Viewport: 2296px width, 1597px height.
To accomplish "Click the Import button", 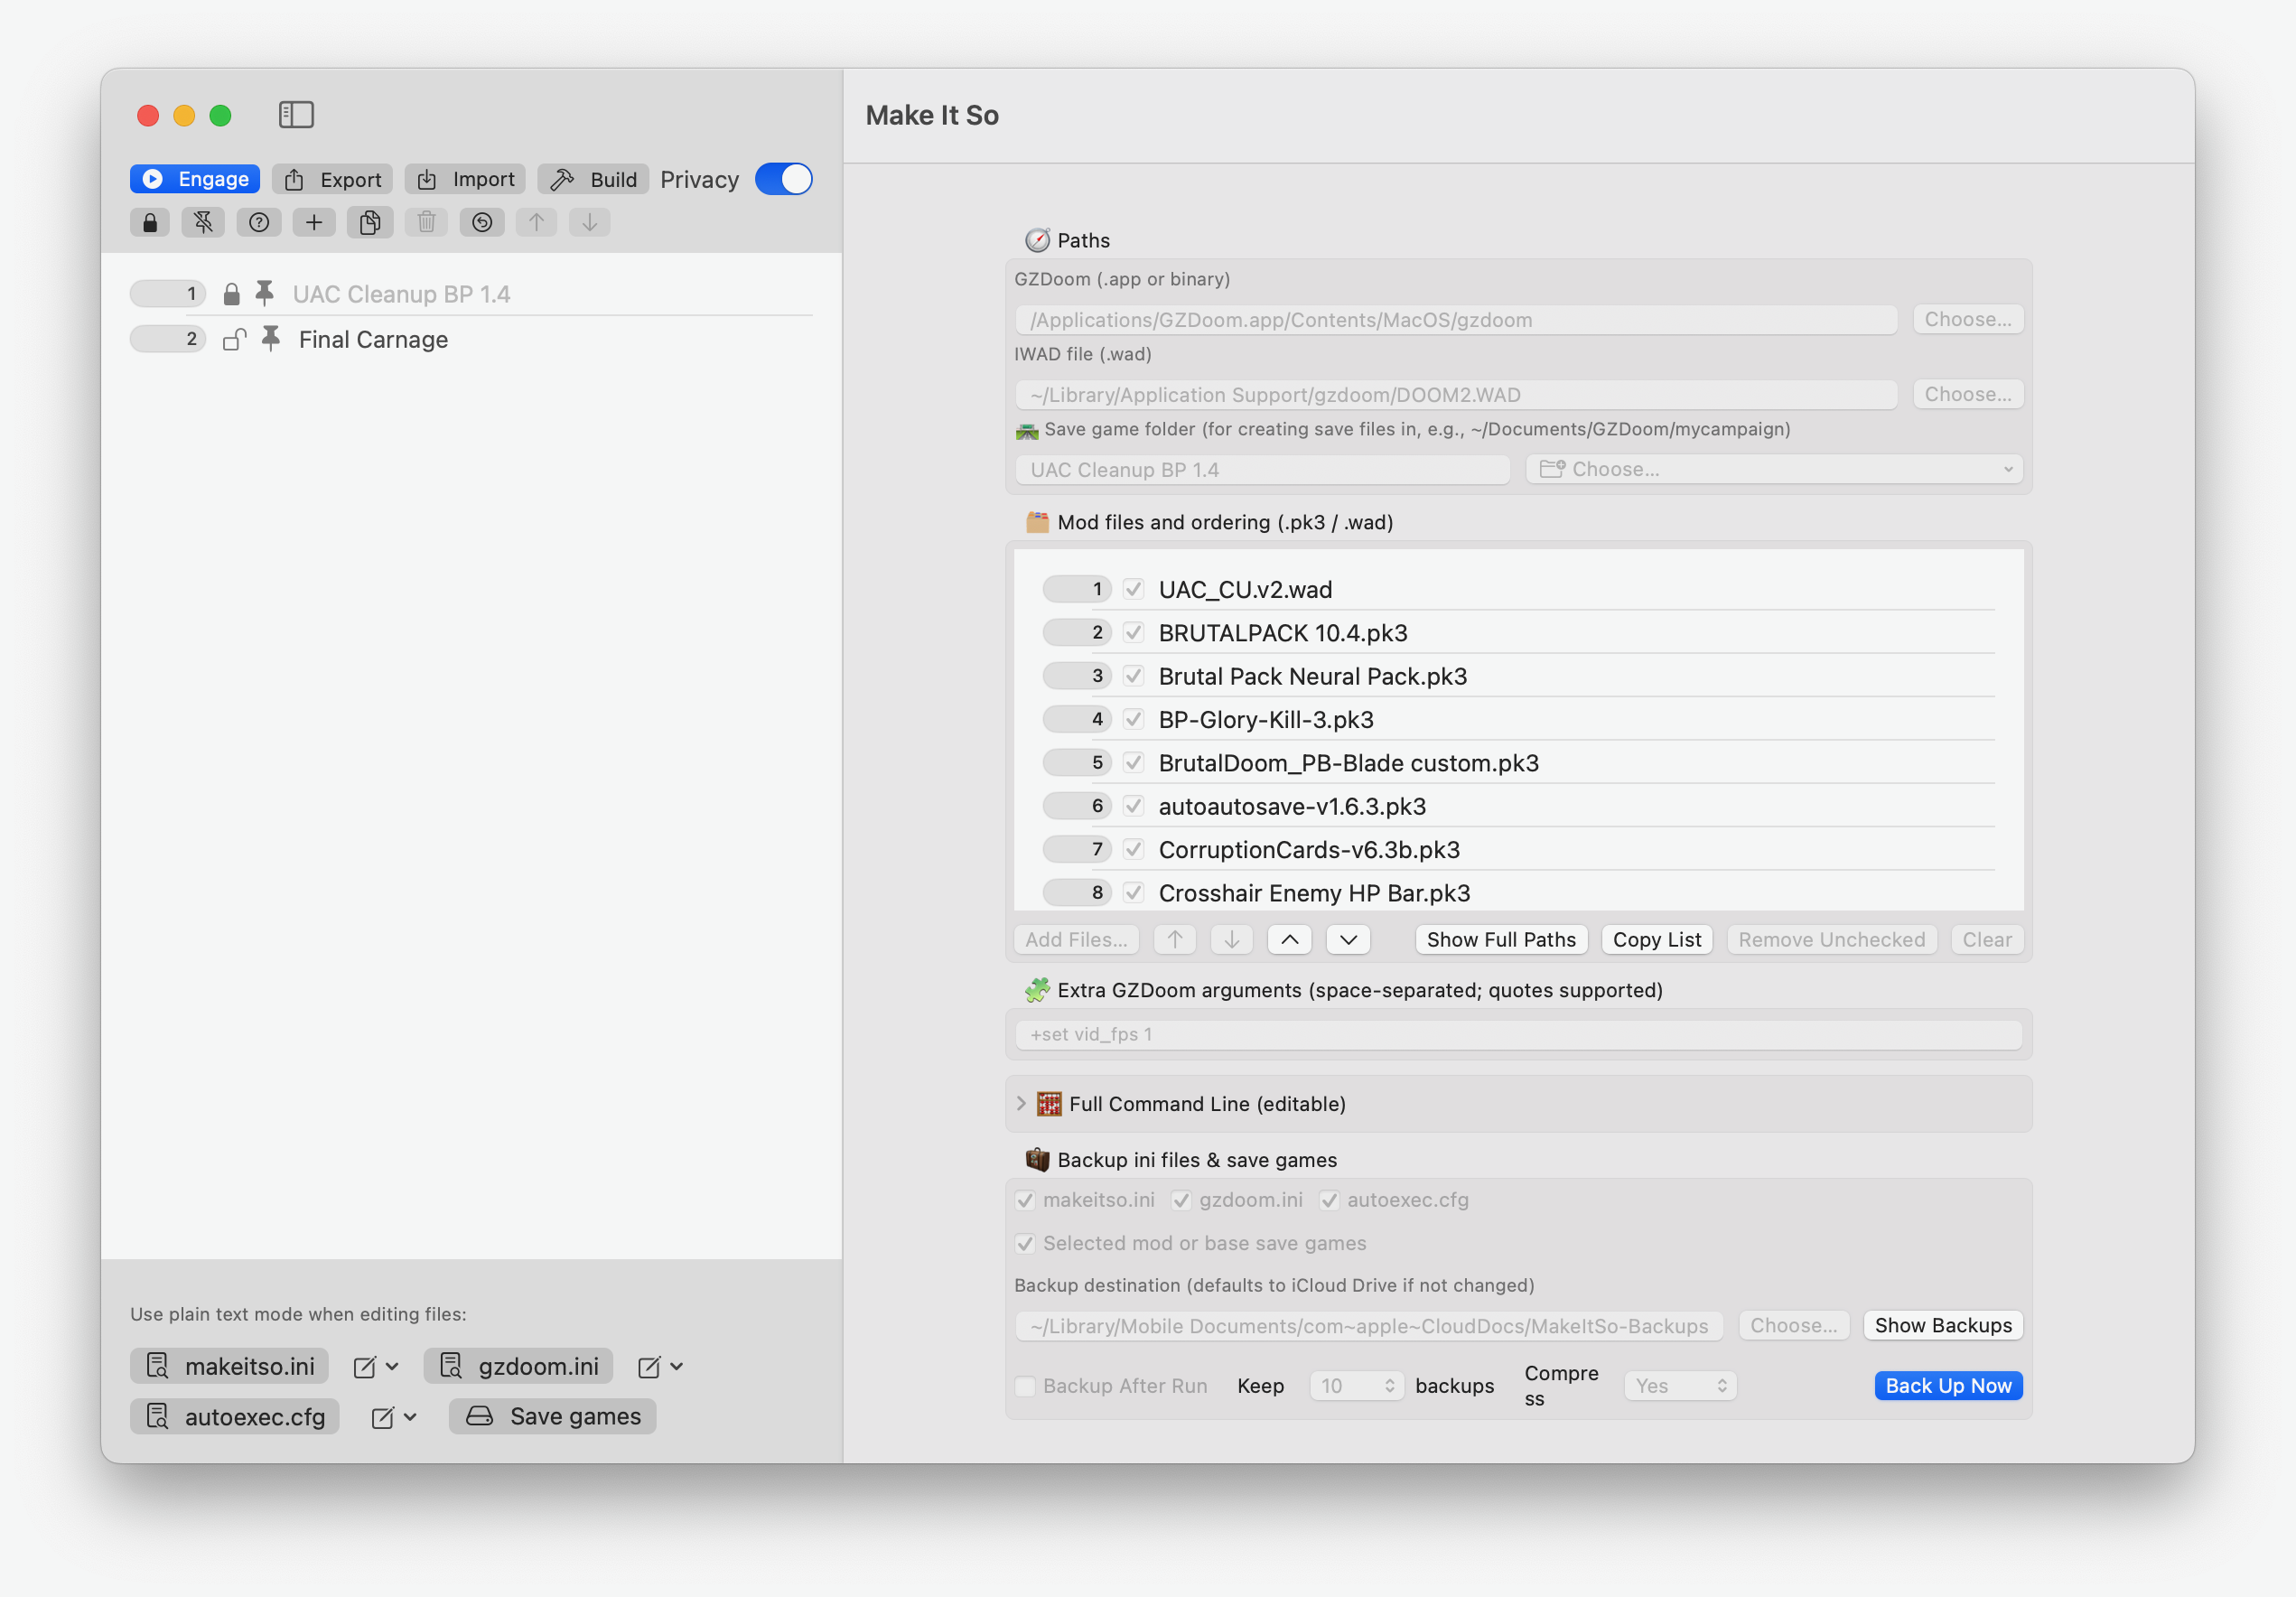I will click(465, 179).
